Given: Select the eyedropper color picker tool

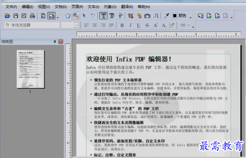Looking at the screenshot, I should point(166,16).
